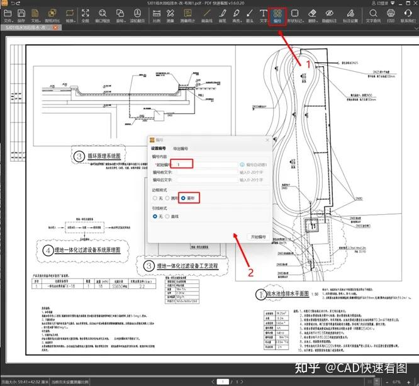Screen dimensions: 419x386
Task: Go to previous page arrow
Action: click(x=213, y=382)
